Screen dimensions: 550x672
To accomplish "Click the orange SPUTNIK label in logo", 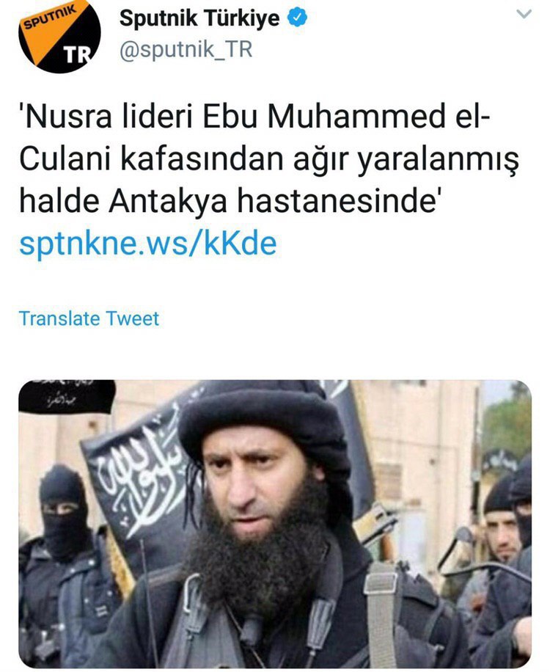I will pos(49,16).
